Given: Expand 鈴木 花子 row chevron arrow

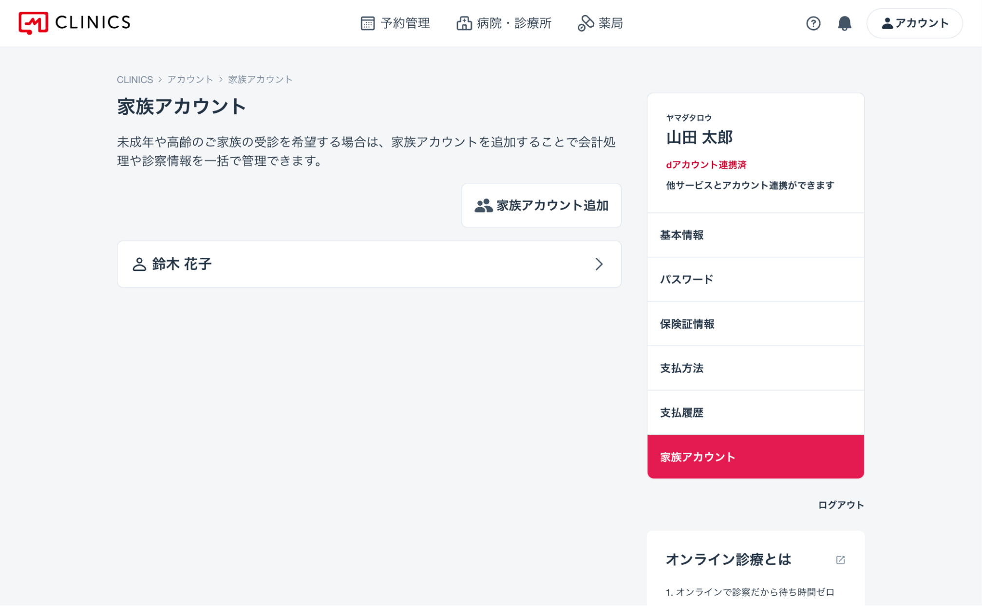Looking at the screenshot, I should tap(599, 264).
